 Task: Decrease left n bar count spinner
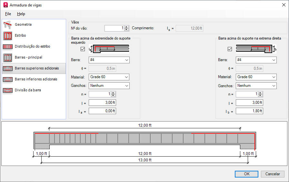pos(113,96)
